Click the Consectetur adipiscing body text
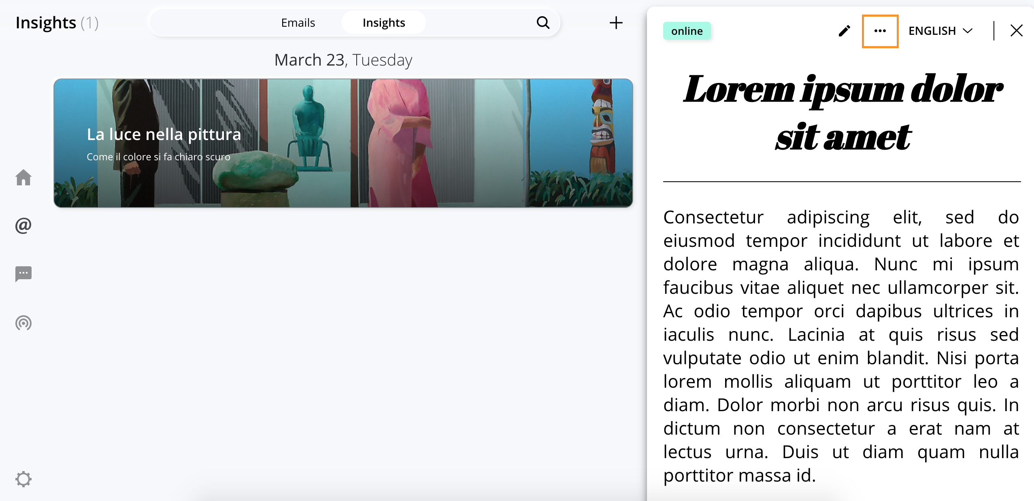This screenshot has height=501, width=1034. click(841, 346)
